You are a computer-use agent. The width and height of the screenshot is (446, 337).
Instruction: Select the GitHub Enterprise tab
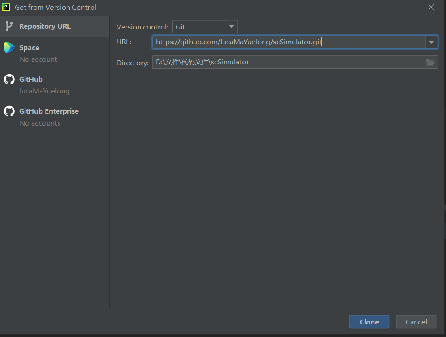pyautogui.click(x=55, y=117)
